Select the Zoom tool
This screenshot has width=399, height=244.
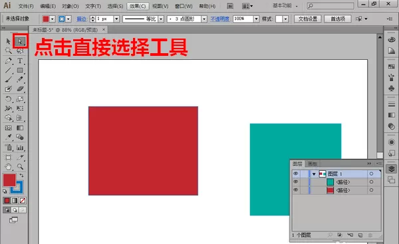pyautogui.click(x=20, y=167)
